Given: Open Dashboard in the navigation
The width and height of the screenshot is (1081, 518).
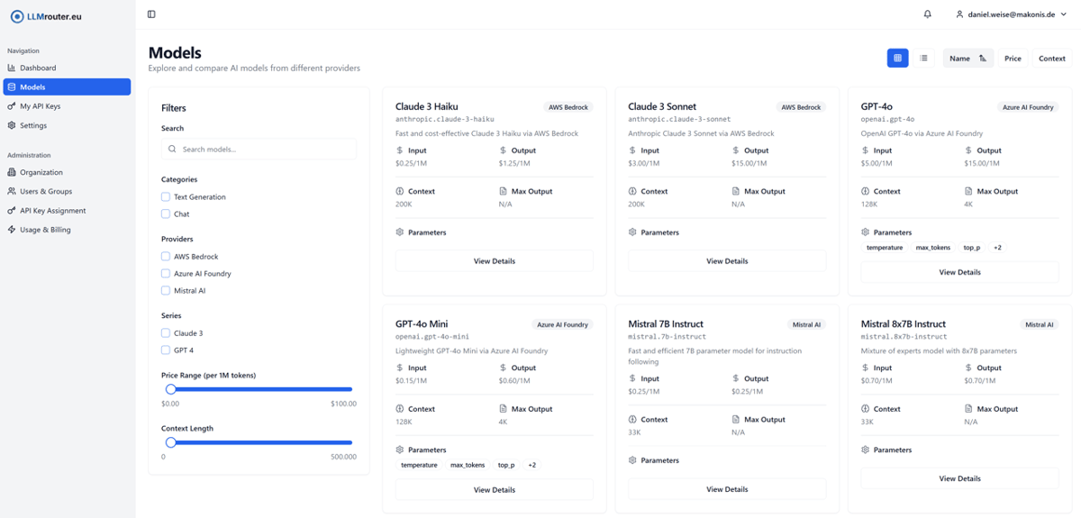Looking at the screenshot, I should [x=67, y=68].
